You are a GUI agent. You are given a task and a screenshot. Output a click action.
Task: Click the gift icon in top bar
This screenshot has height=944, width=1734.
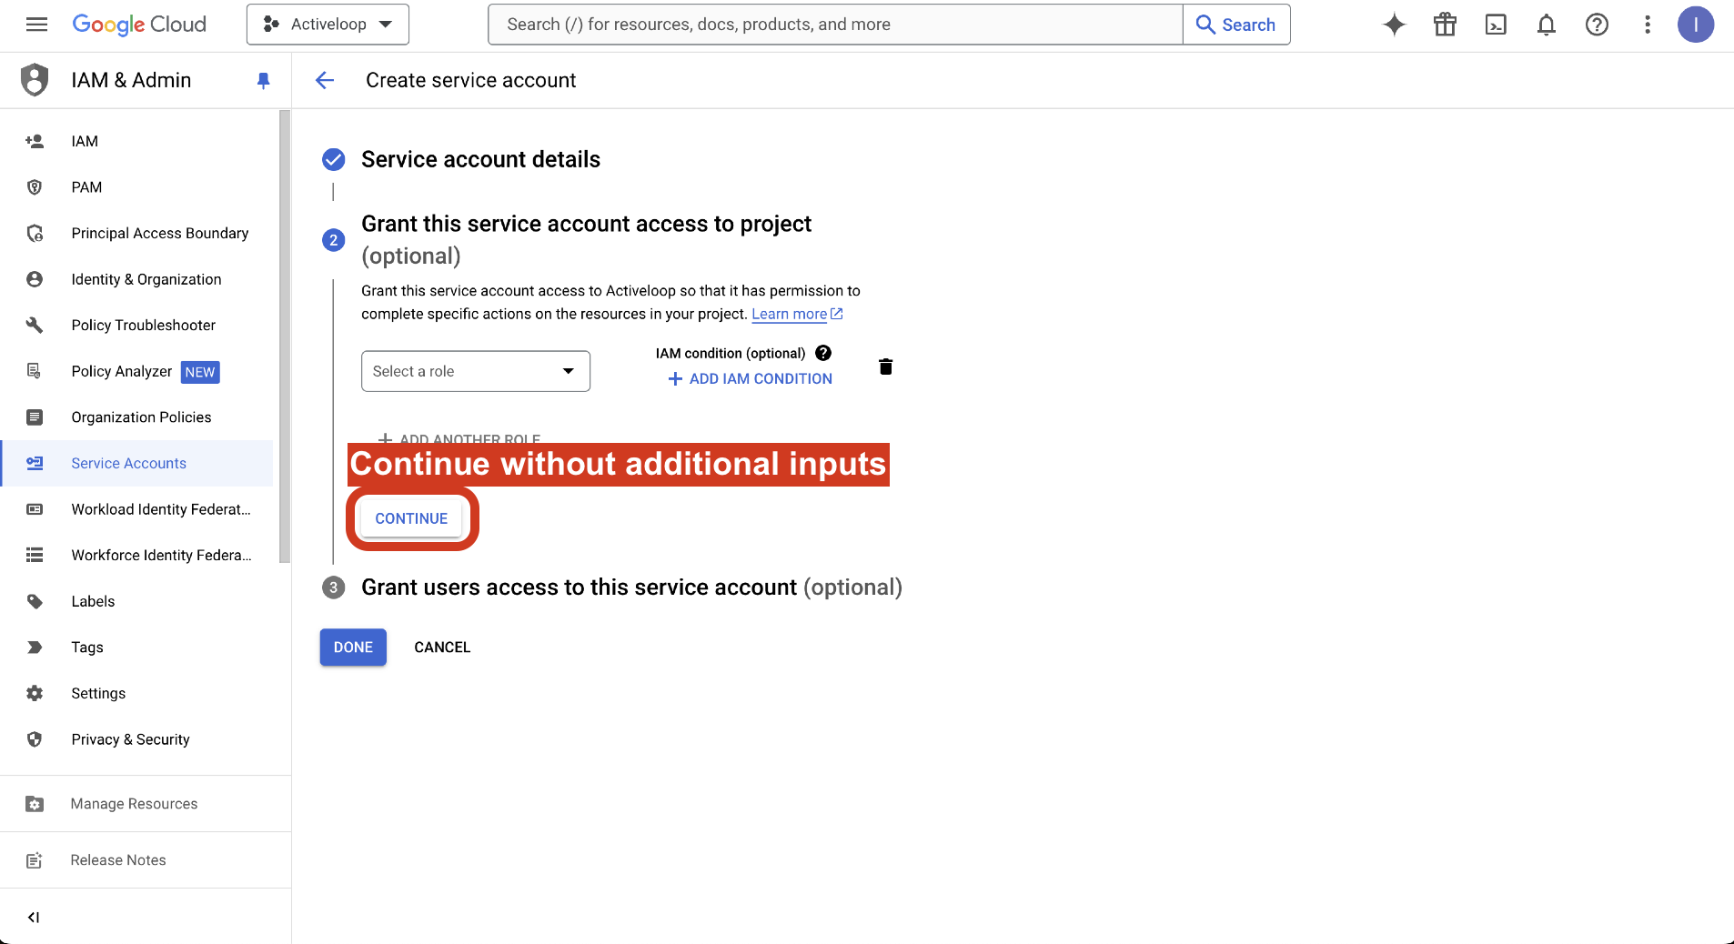[1445, 25]
